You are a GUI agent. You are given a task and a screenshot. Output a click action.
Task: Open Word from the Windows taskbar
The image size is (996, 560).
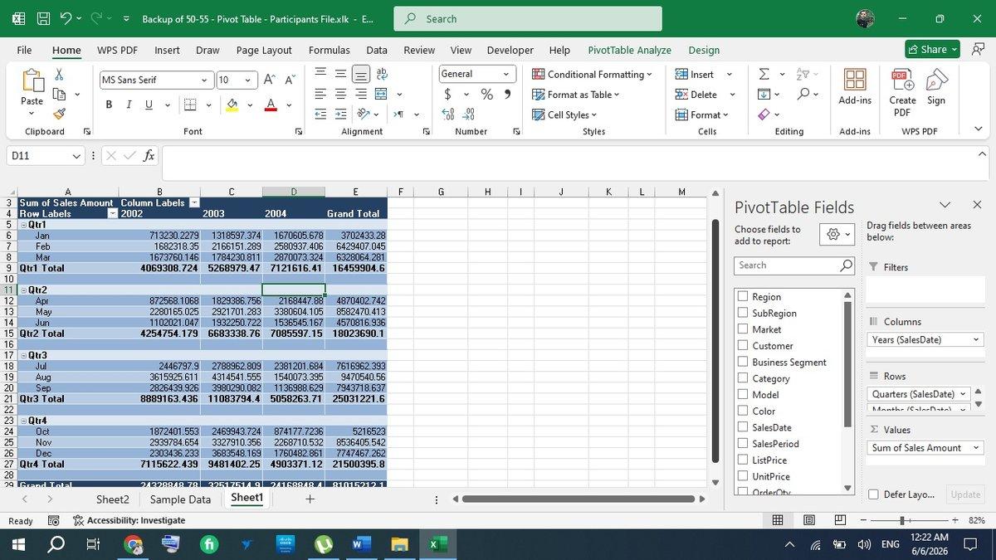(x=361, y=544)
